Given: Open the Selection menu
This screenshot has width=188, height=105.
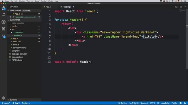Looking at the screenshot, I should click(x=22, y=1).
